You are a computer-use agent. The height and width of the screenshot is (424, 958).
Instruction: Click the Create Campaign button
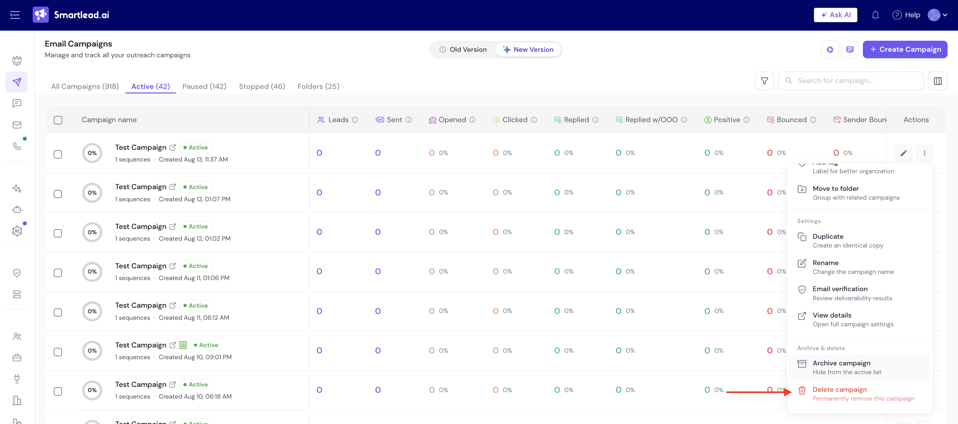pyautogui.click(x=905, y=49)
